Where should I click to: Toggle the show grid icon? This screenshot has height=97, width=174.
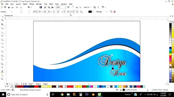click(x=77, y=7)
